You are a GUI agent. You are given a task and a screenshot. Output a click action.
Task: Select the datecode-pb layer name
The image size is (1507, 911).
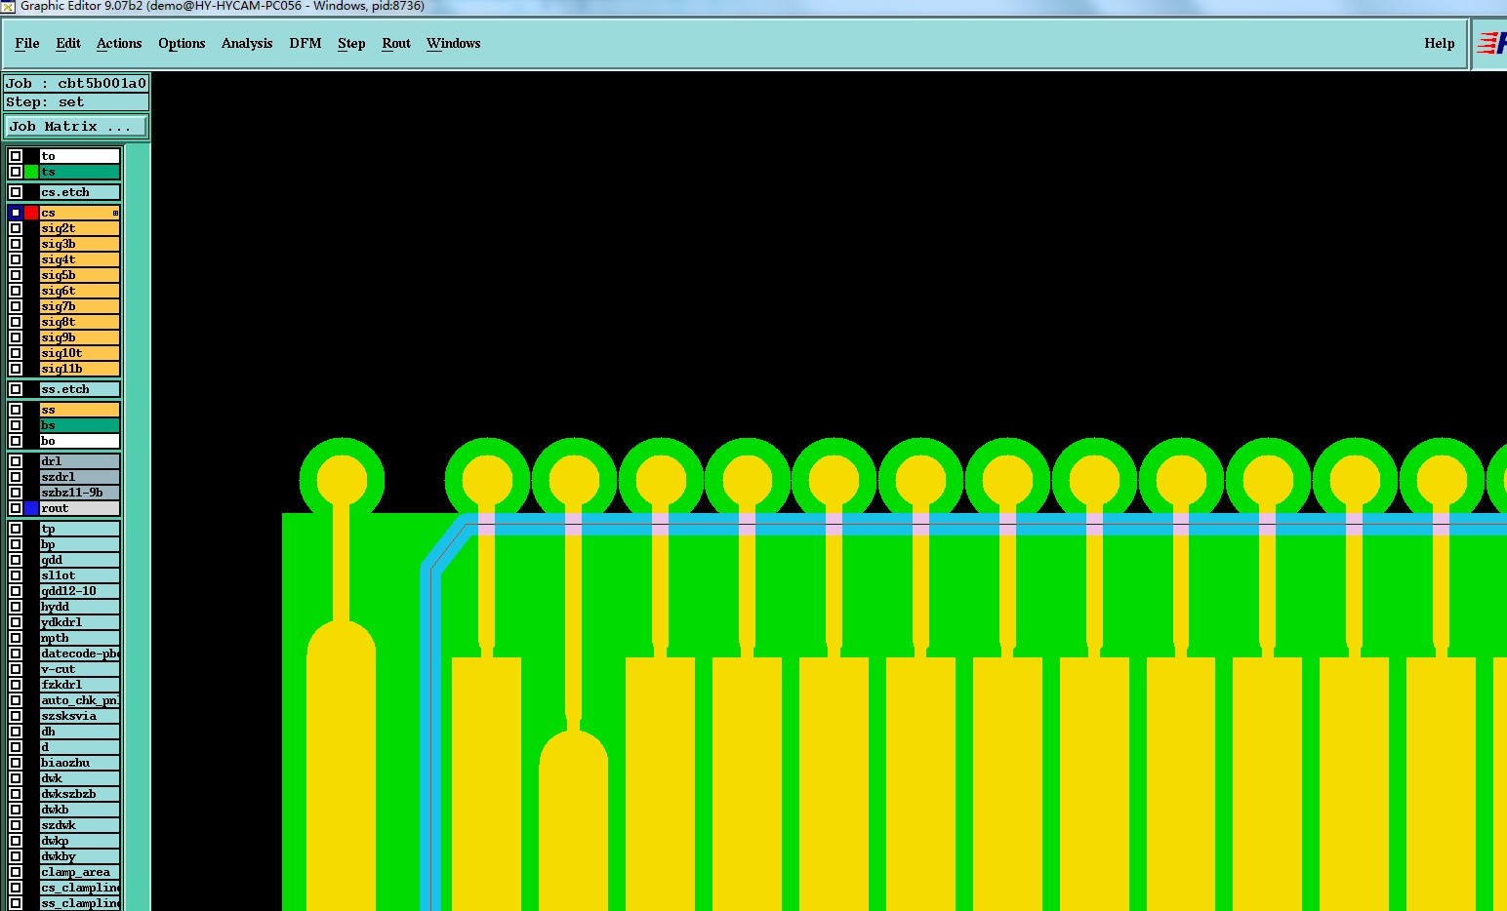tap(80, 654)
